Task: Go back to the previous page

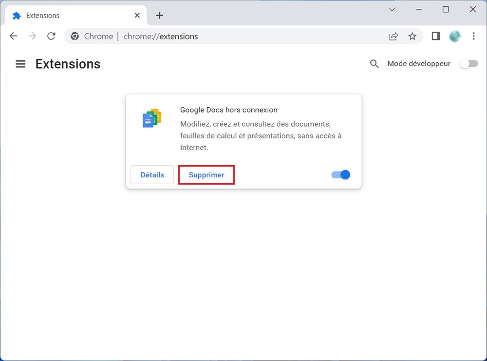Action: [x=13, y=37]
